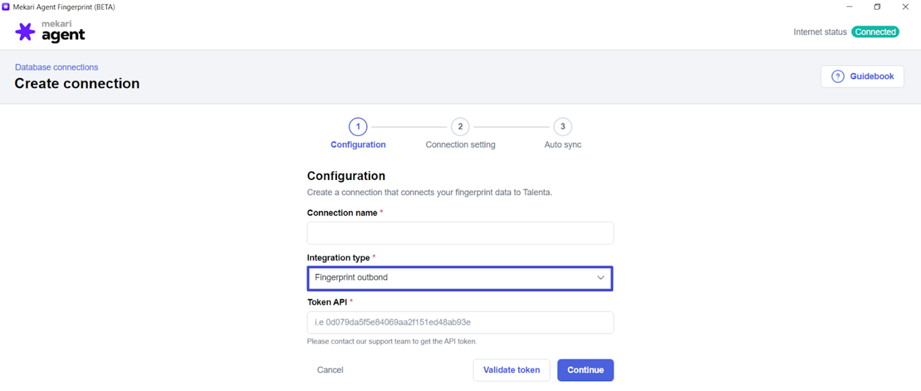Screen dimensions: 921x391
Task: Go to the Connection setting step
Action: (461, 145)
